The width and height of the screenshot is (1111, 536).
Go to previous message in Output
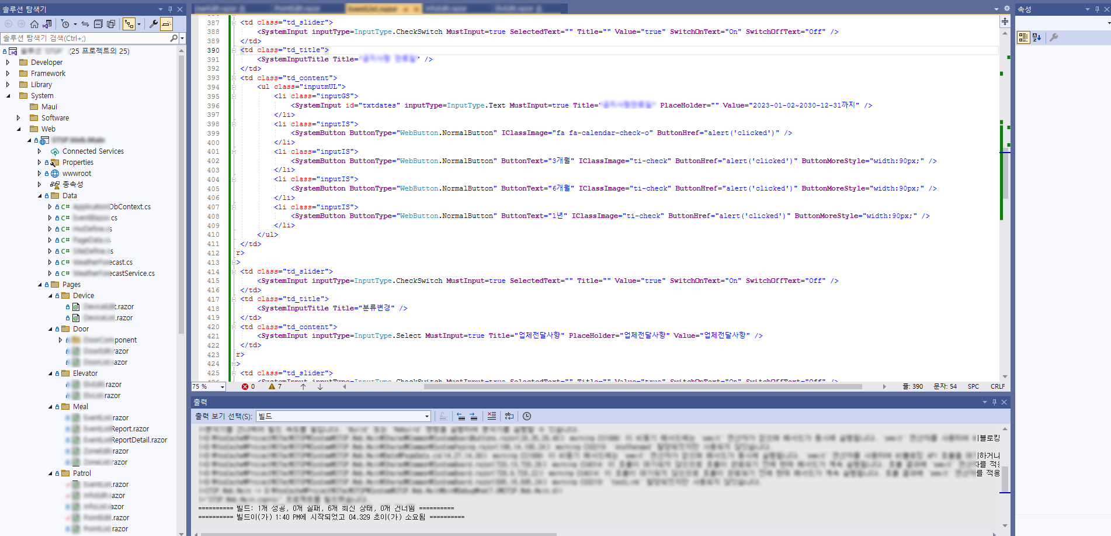[461, 416]
